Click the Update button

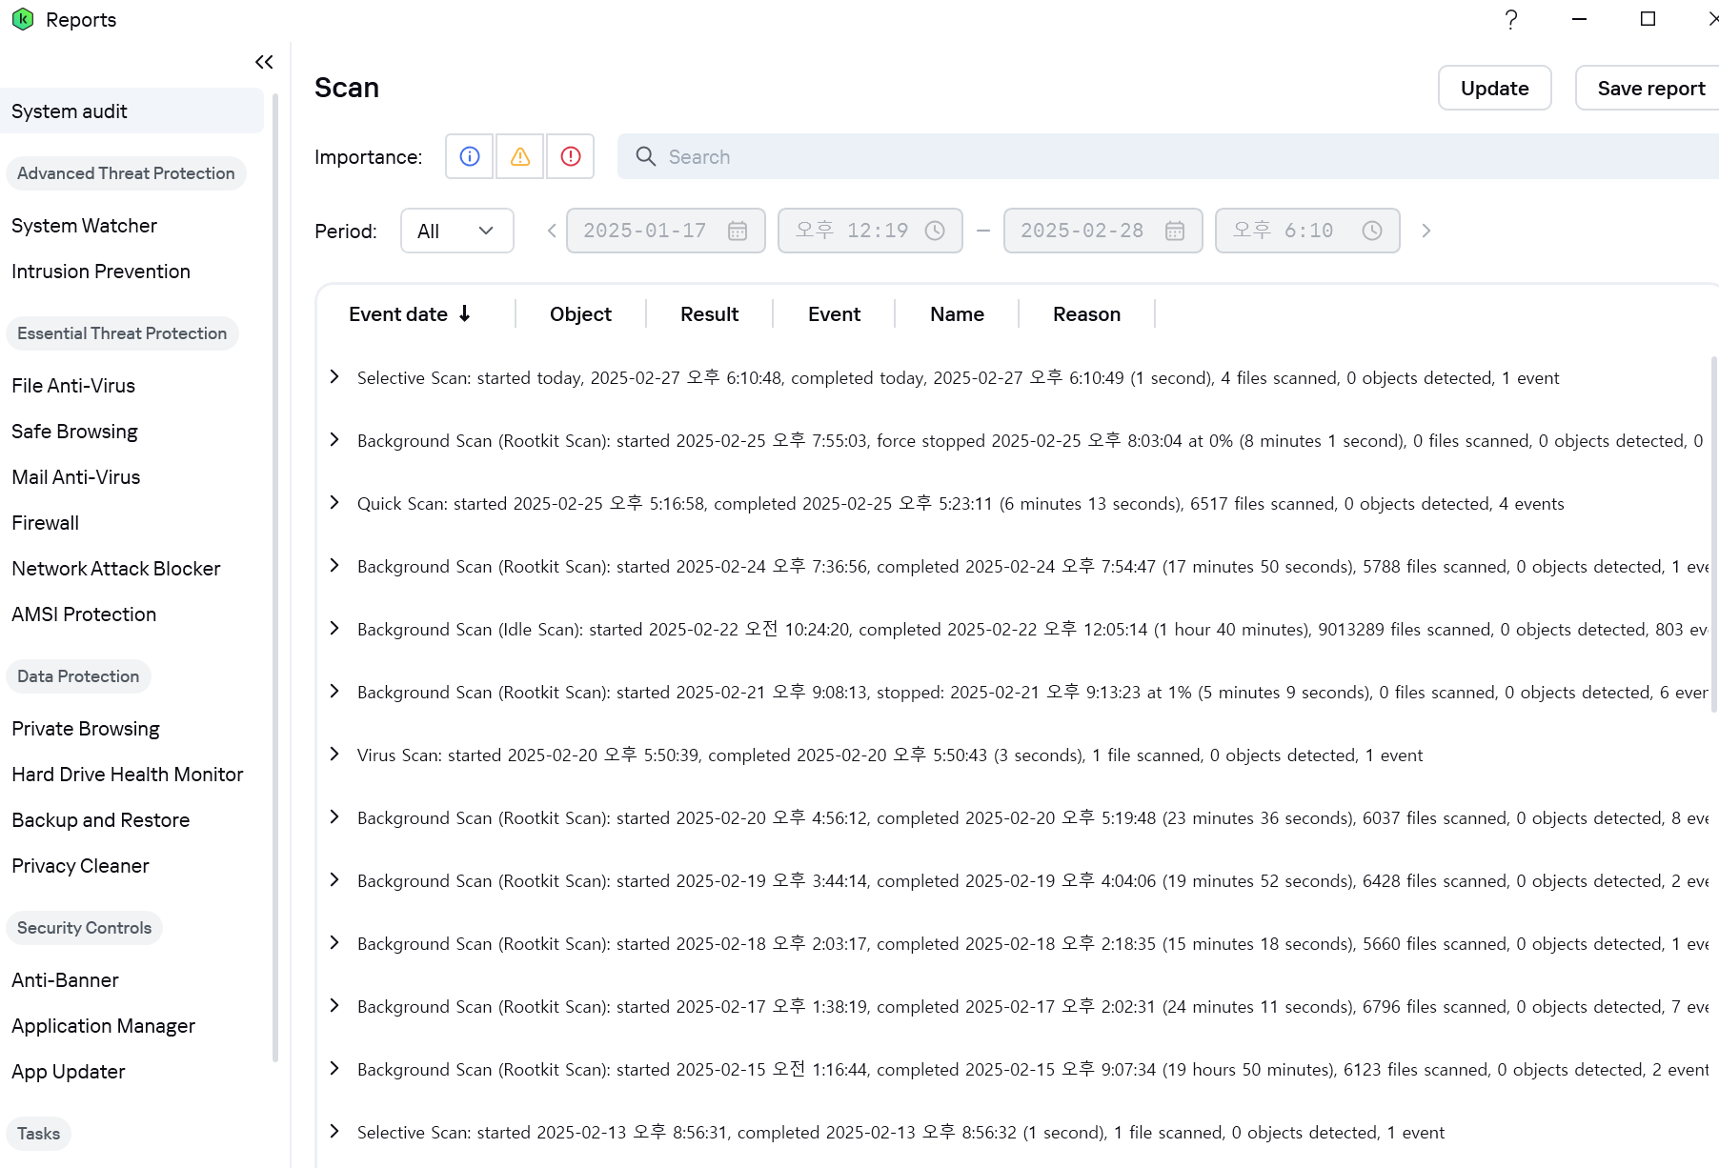[1494, 88]
